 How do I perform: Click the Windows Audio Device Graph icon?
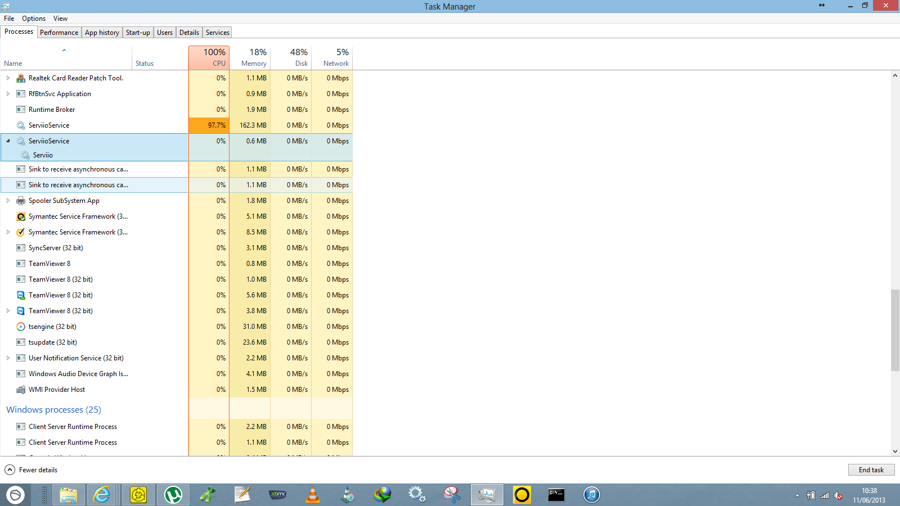pos(21,374)
